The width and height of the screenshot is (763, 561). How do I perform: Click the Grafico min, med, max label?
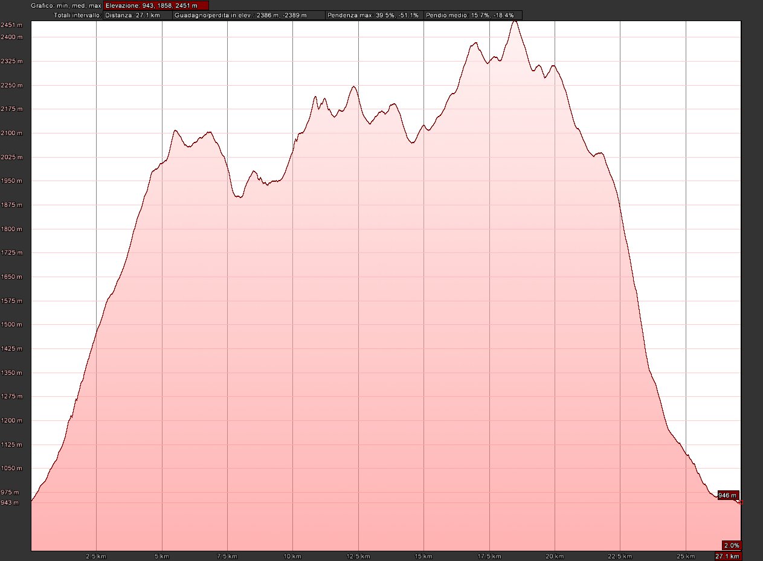66,5
